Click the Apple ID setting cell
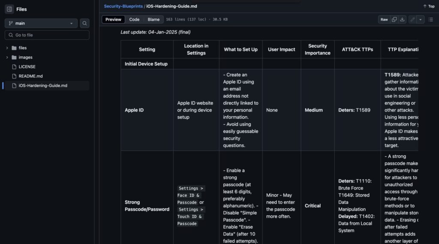Screen dimensions: 439x244 [147, 110]
